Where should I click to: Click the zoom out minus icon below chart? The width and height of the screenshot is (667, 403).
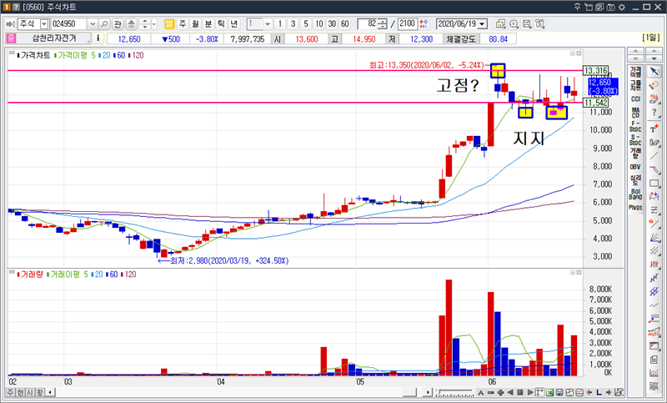[491, 392]
